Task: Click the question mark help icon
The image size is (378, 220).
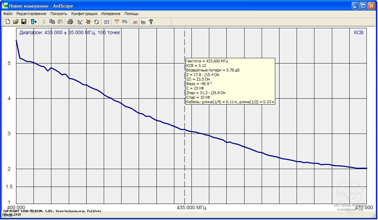Action: coord(151,22)
